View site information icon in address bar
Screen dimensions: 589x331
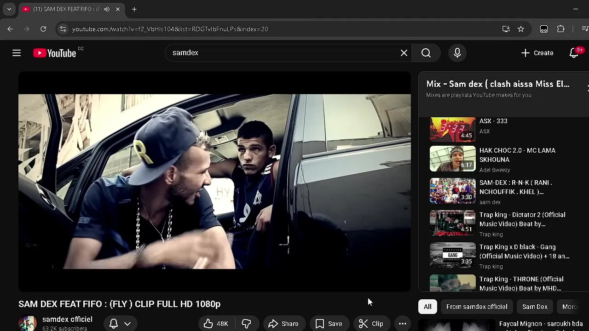[63, 29]
